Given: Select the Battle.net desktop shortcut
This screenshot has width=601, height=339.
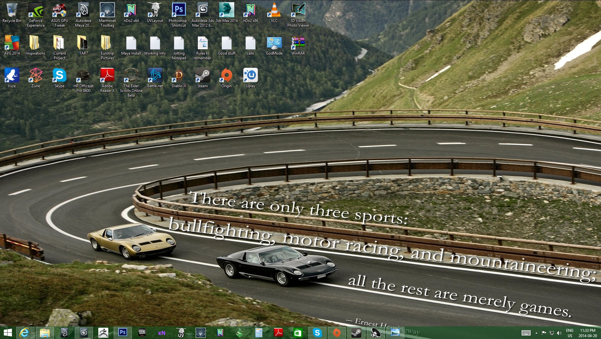Looking at the screenshot, I should click(x=155, y=78).
